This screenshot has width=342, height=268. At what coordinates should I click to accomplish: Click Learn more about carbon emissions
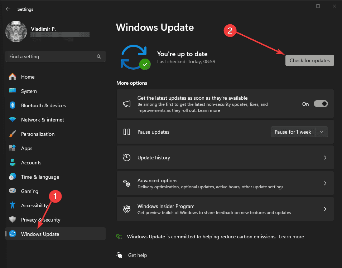[292, 237]
